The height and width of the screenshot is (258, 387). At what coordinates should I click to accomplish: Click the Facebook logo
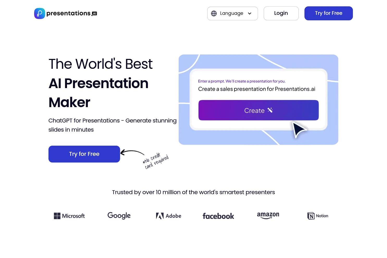[218, 216]
